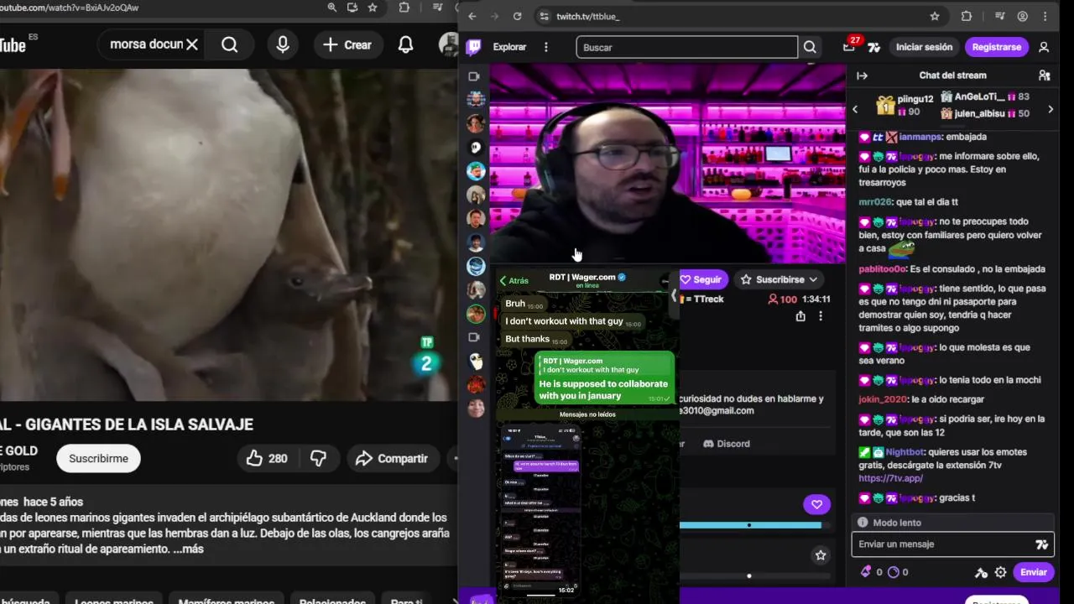The image size is (1074, 604).
Task: Click pinguu12 in the gift leaderboard
Action: [x=915, y=99]
